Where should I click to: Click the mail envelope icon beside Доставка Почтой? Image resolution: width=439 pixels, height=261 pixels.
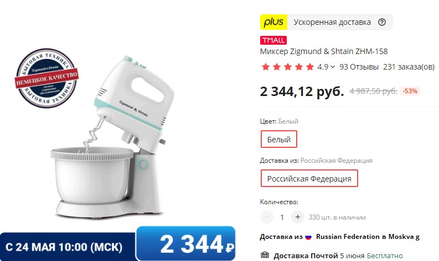265,255
